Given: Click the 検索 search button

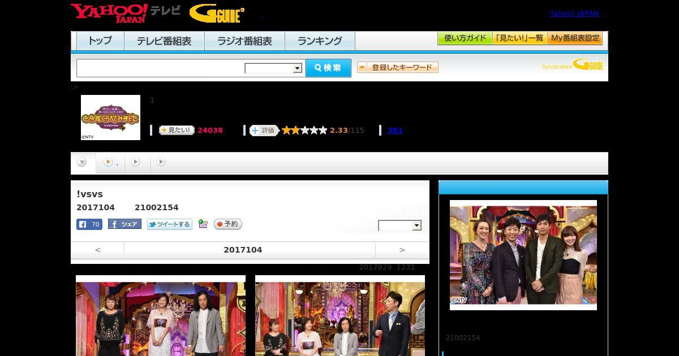Looking at the screenshot, I should point(328,68).
